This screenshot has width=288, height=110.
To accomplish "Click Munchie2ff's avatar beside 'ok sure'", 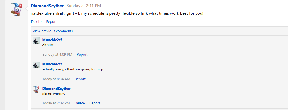I will tap(36, 41).
